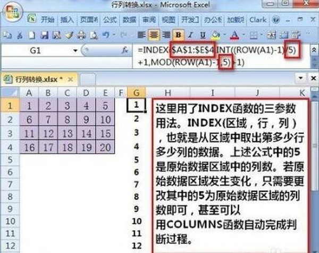Undo the last action
Screen dimensions: 319x253
click(x=106, y=35)
